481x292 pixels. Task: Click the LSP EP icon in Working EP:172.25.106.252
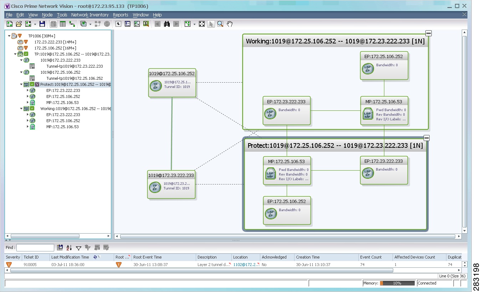tap(368, 68)
